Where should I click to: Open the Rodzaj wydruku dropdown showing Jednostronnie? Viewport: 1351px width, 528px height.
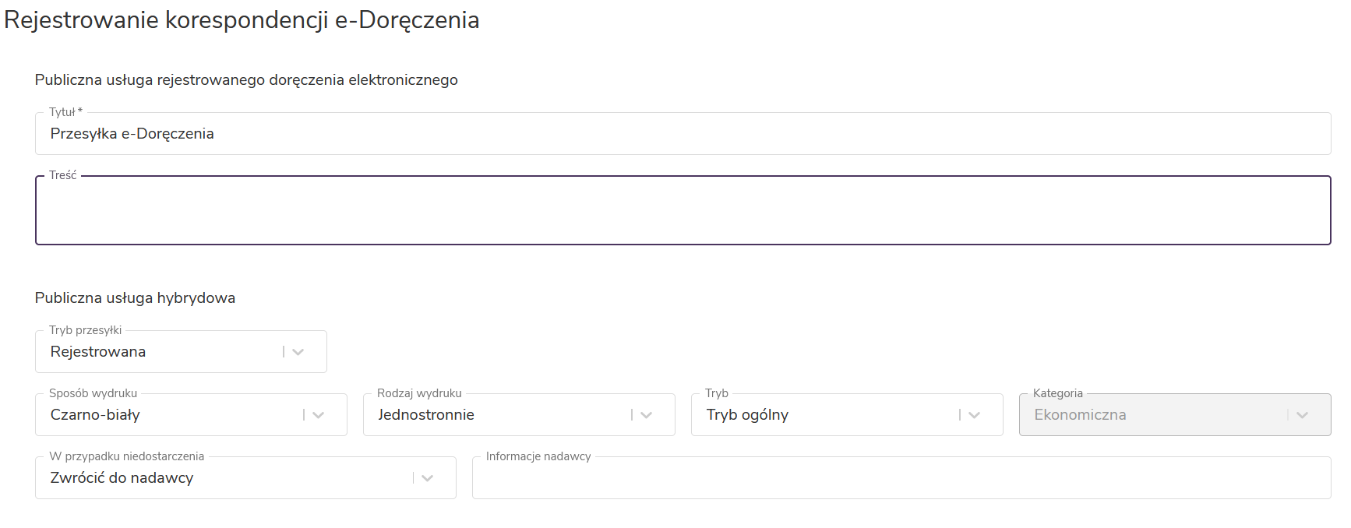coord(499,415)
